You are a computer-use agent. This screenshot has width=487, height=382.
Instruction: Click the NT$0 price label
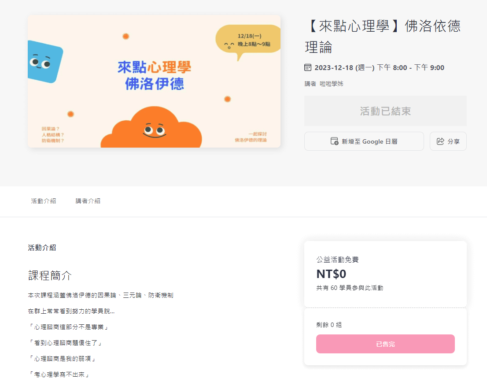point(331,274)
